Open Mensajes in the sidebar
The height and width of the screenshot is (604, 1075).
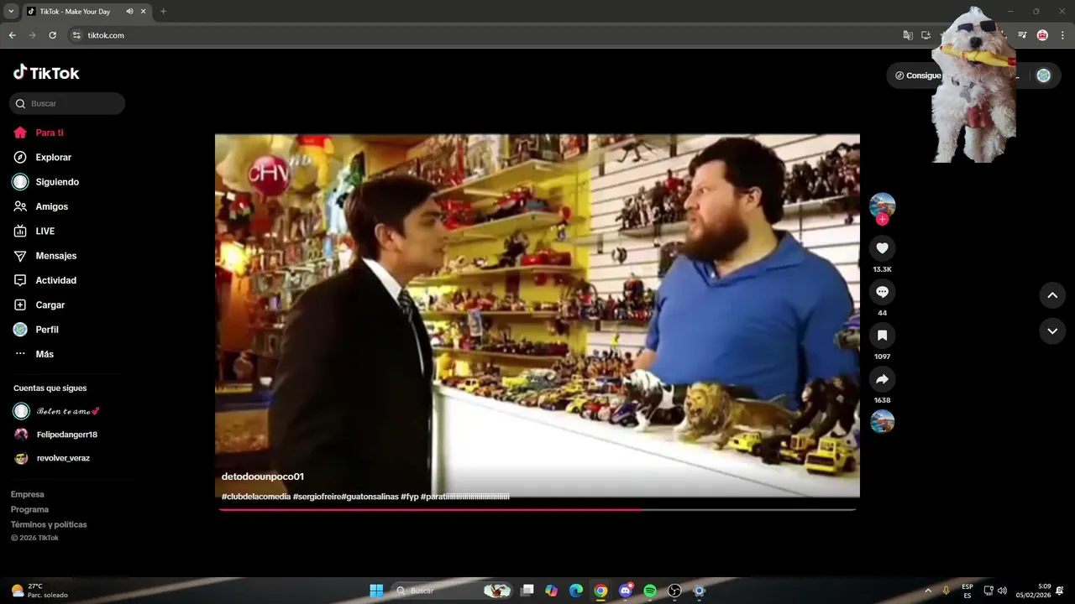[x=45, y=256]
